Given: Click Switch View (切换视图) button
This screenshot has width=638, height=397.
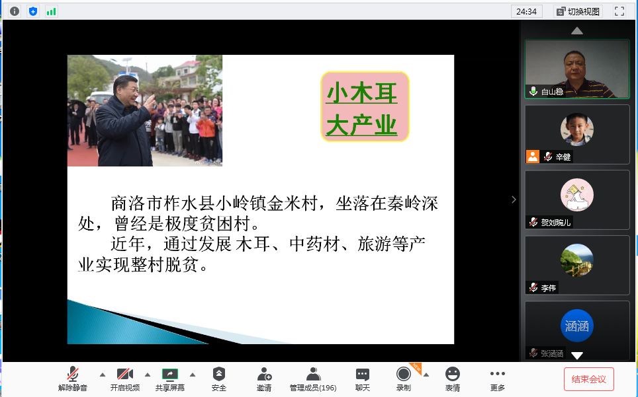Looking at the screenshot, I should (578, 11).
